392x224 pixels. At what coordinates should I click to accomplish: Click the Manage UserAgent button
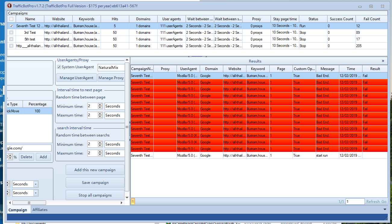point(77,78)
